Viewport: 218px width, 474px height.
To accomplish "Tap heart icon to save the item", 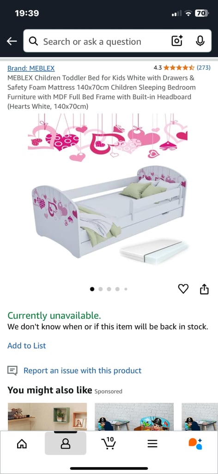I will click(183, 289).
